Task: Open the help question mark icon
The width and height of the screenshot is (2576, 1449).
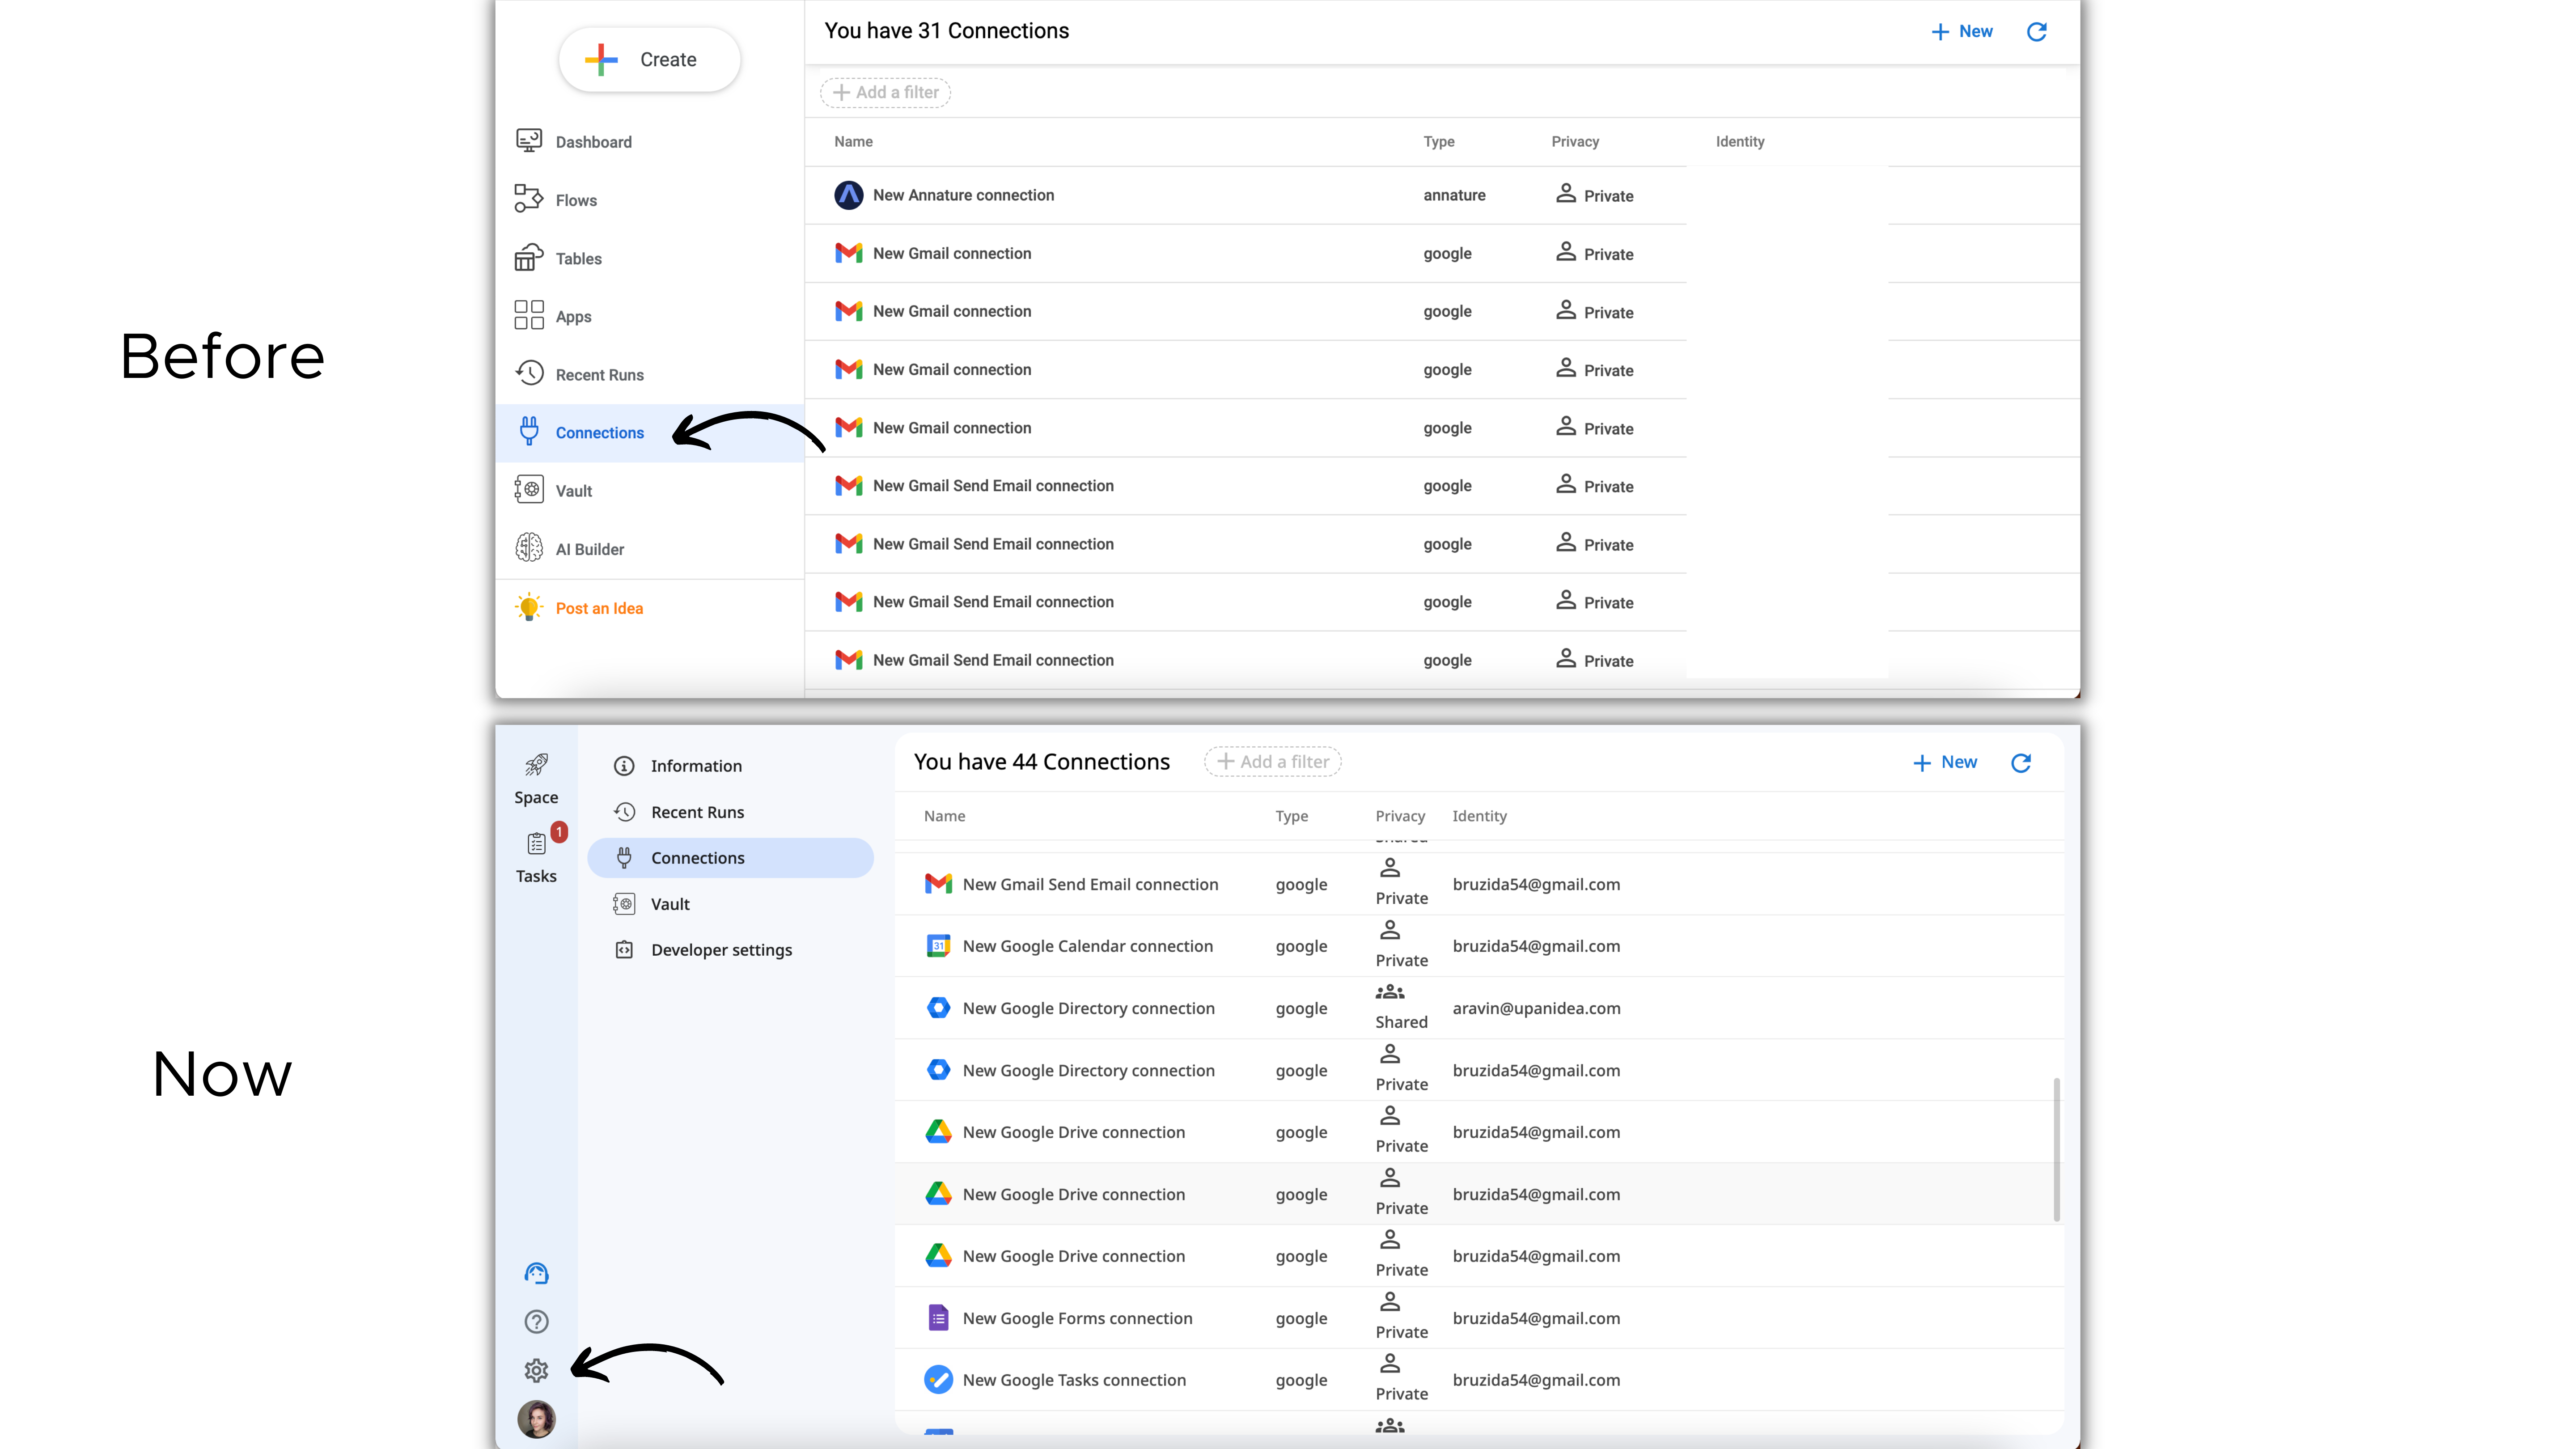Action: pyautogui.click(x=536, y=1322)
